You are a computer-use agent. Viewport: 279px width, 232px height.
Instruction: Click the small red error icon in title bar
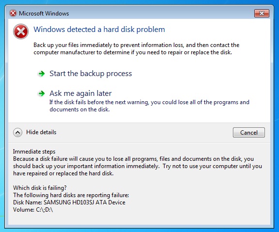(13, 14)
